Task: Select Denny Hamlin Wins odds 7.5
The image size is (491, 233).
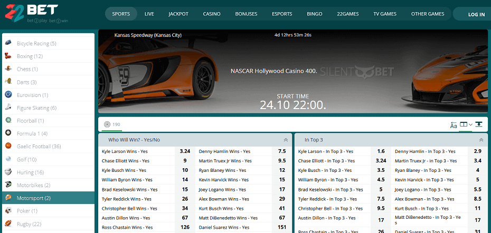Action: pos(282,151)
